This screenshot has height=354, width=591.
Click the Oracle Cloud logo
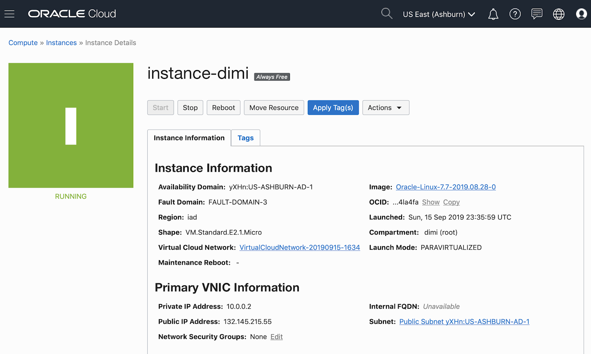pos(72,14)
